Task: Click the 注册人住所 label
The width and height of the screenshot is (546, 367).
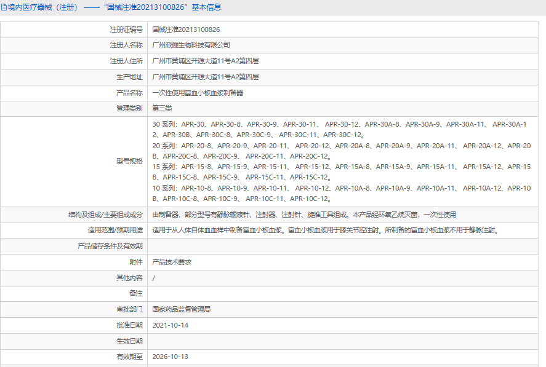Action: 126,61
